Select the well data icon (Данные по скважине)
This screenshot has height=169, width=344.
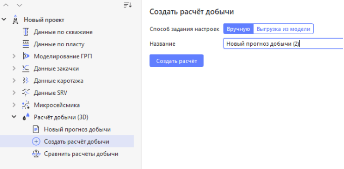tap(26, 32)
